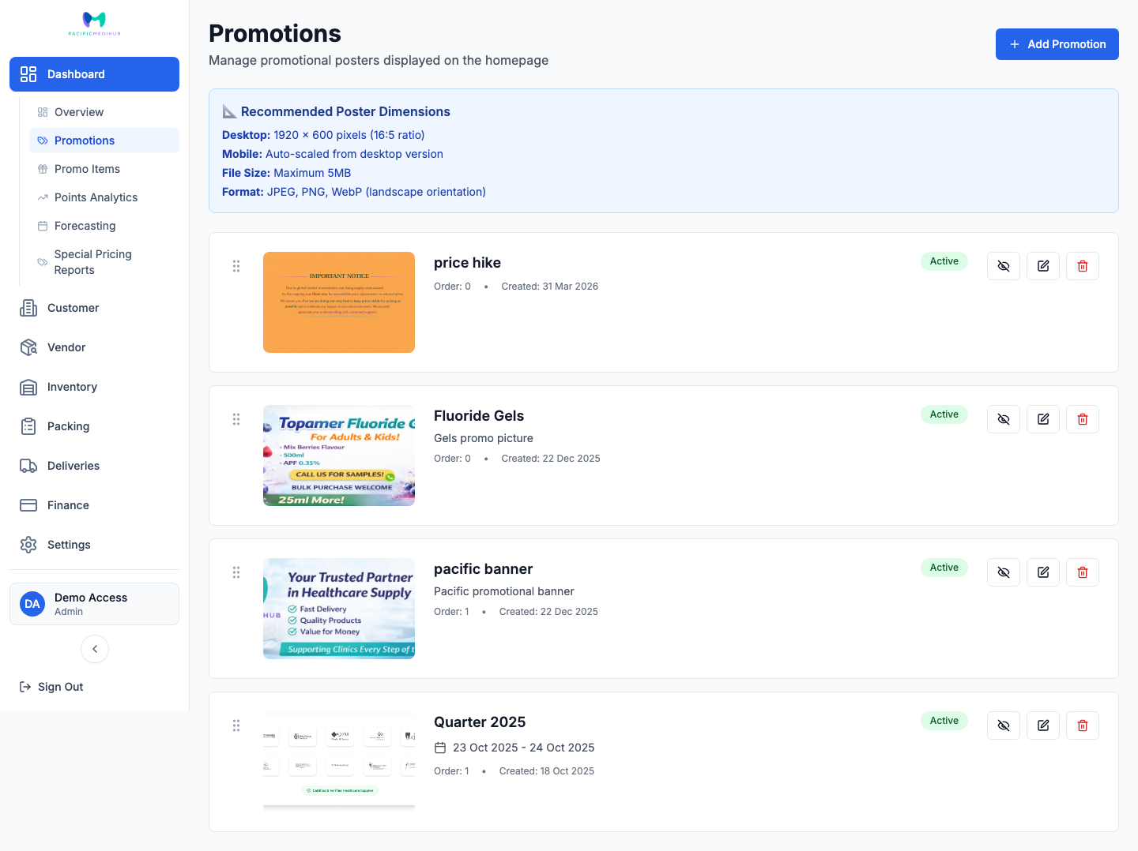The height and width of the screenshot is (851, 1138).
Task: Expand the Packing section
Action: (94, 426)
